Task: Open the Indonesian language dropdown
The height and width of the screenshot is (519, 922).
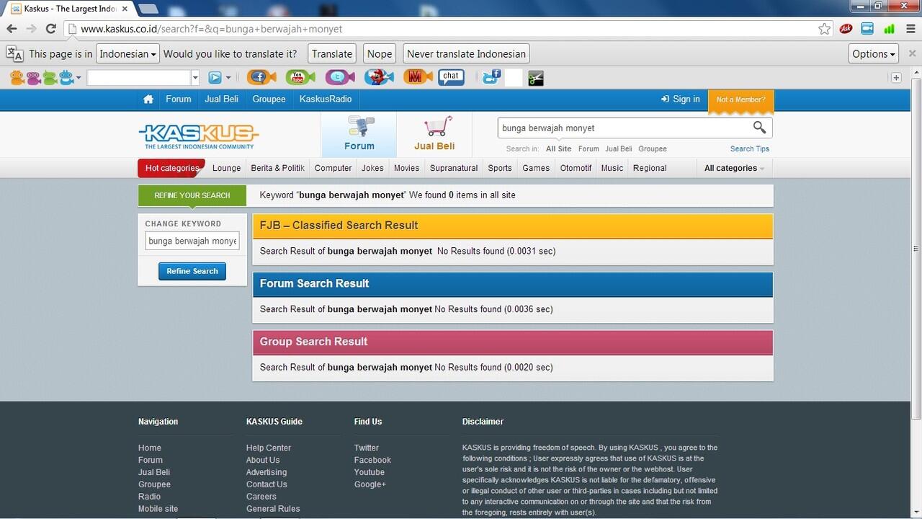Action: pos(127,53)
